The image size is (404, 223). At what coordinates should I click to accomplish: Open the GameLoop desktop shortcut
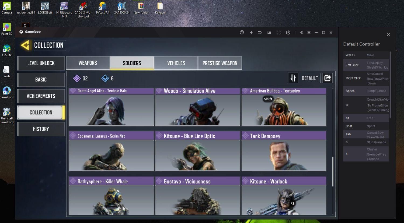coord(7,93)
